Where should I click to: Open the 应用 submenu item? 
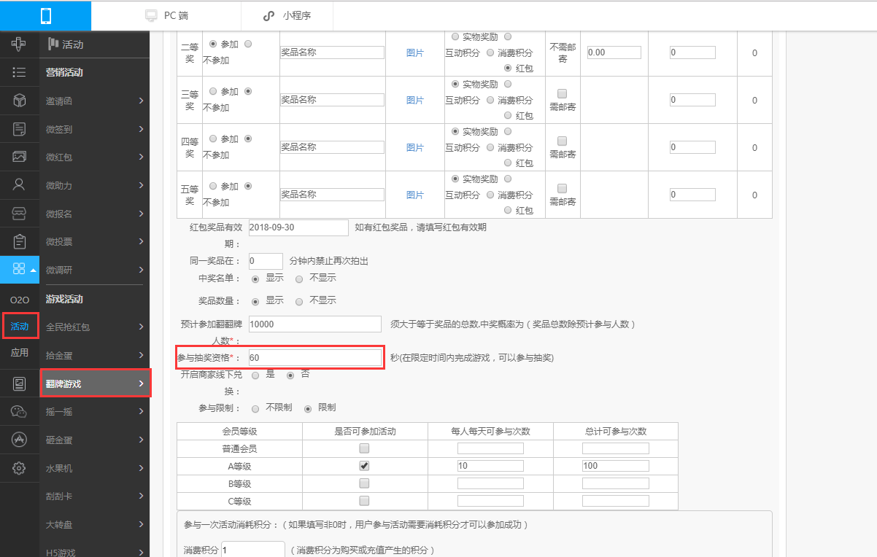[x=20, y=353]
